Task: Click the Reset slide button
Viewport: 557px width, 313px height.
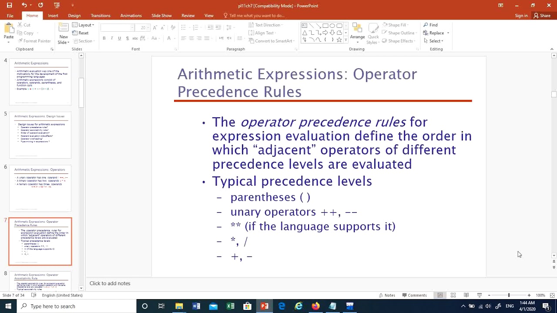Action: 81,33
